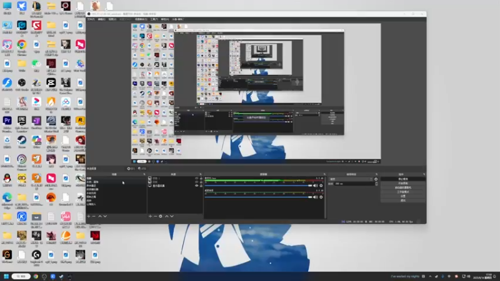Open Google Chrome desktop shortcut
500x281 pixels.
click(x=22, y=47)
